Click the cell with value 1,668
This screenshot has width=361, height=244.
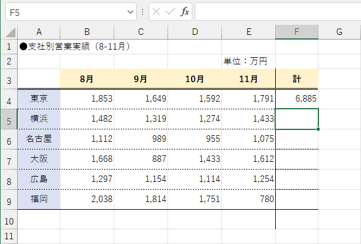[87, 160]
